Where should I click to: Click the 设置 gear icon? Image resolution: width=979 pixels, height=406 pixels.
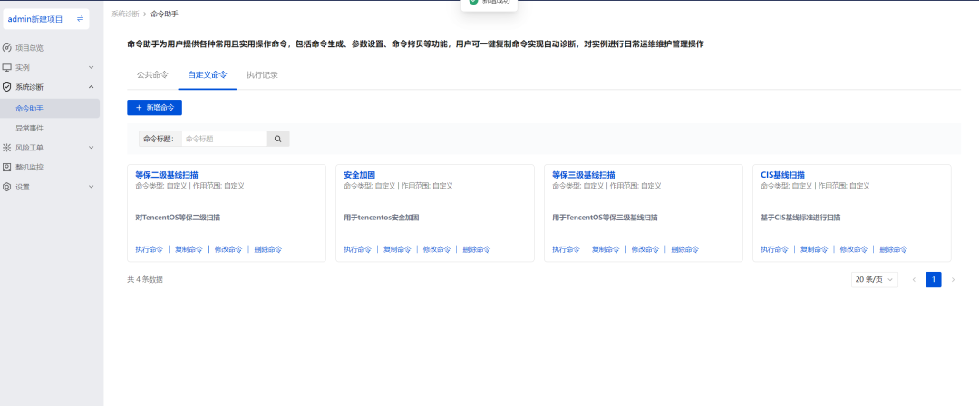(7, 187)
